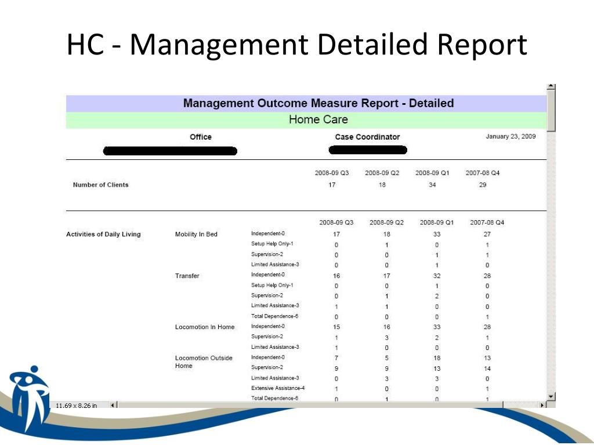
Task: Click the 'Transfer' category label
Action: (x=187, y=276)
